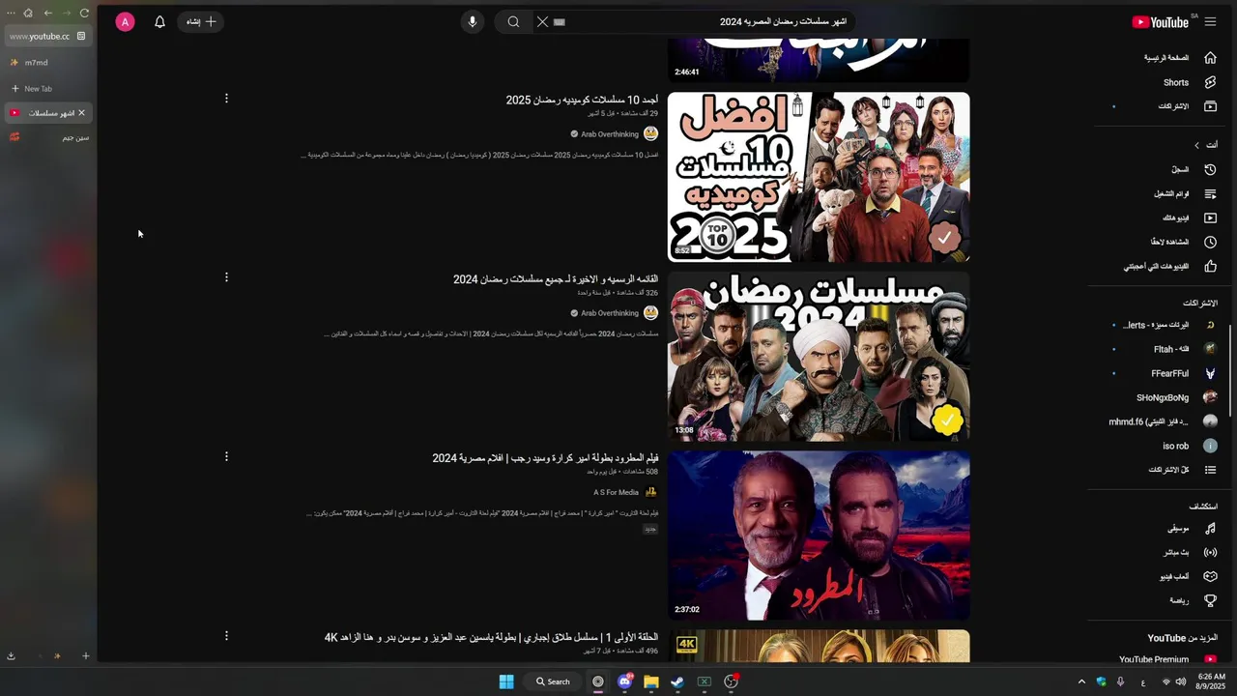Switch to m7md browser tab
This screenshot has width=1237, height=696.
click(x=47, y=63)
